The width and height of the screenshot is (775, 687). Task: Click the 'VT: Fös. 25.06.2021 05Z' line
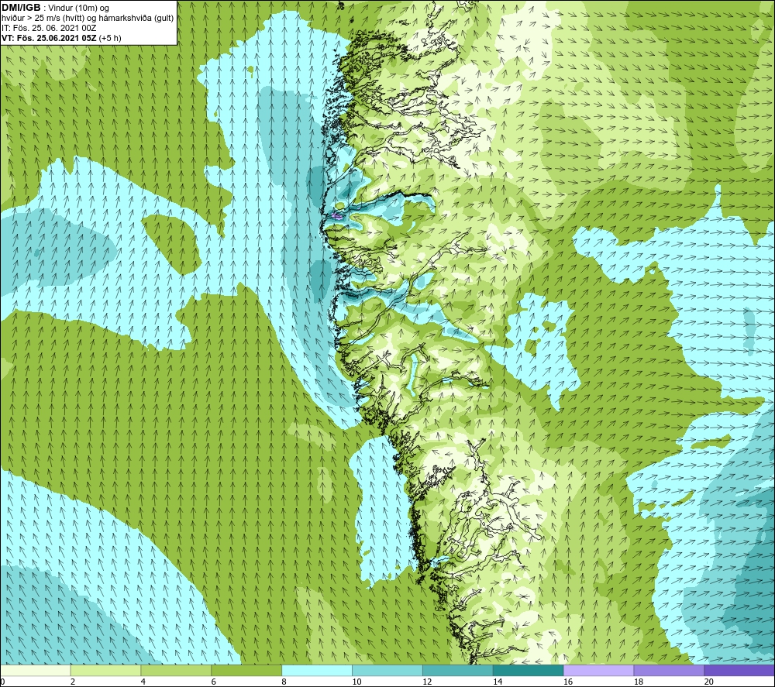49,38
